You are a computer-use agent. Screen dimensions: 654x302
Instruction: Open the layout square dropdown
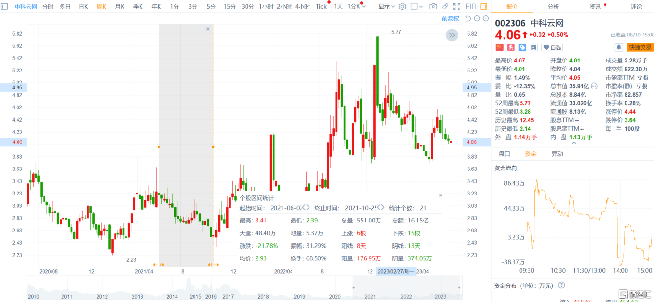click(416, 7)
